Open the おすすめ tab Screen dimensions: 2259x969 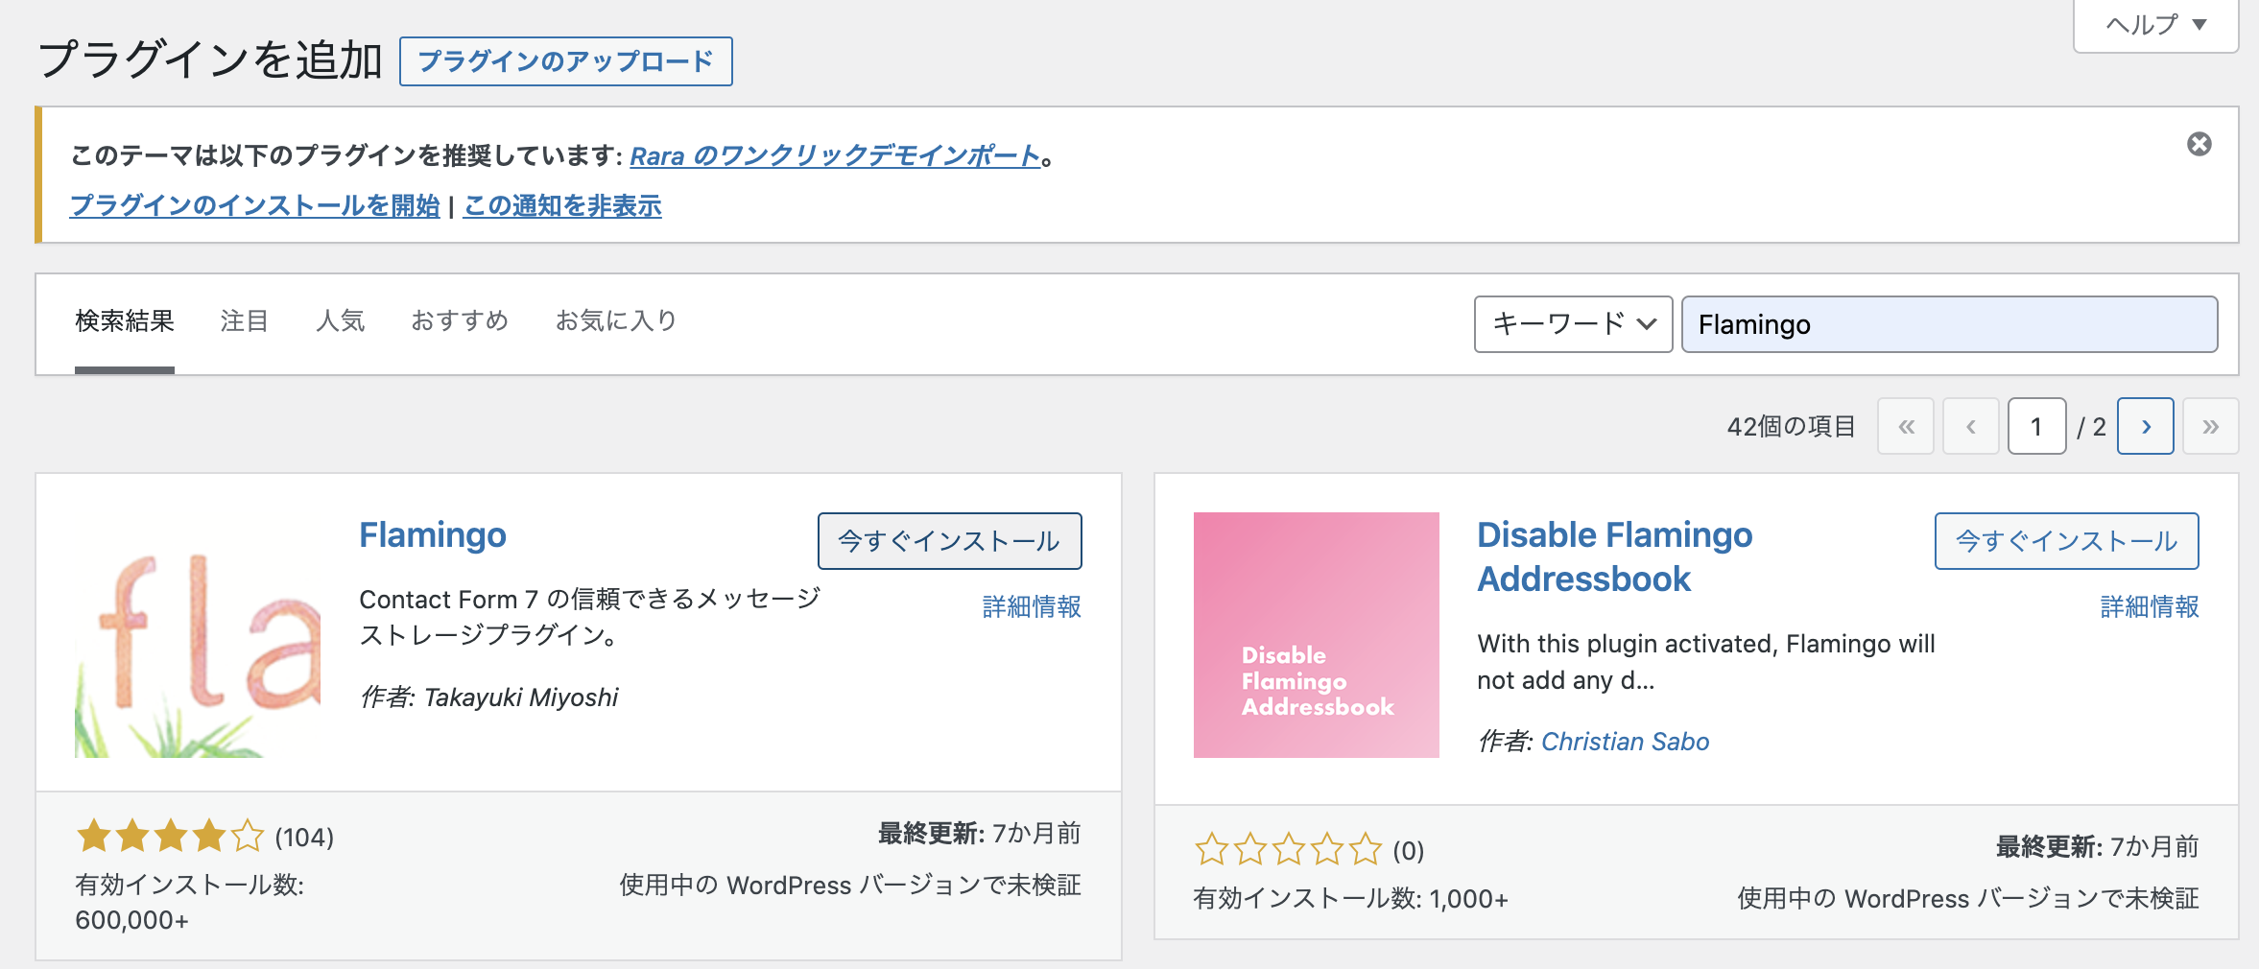460,321
